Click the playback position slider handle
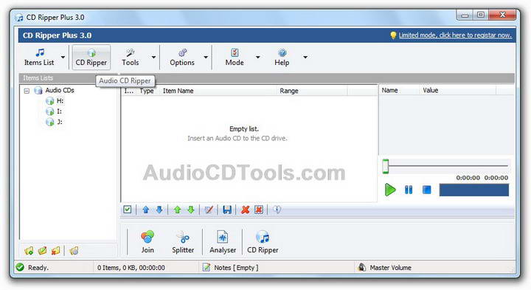Viewport: 531px width, 290px height. tap(386, 166)
